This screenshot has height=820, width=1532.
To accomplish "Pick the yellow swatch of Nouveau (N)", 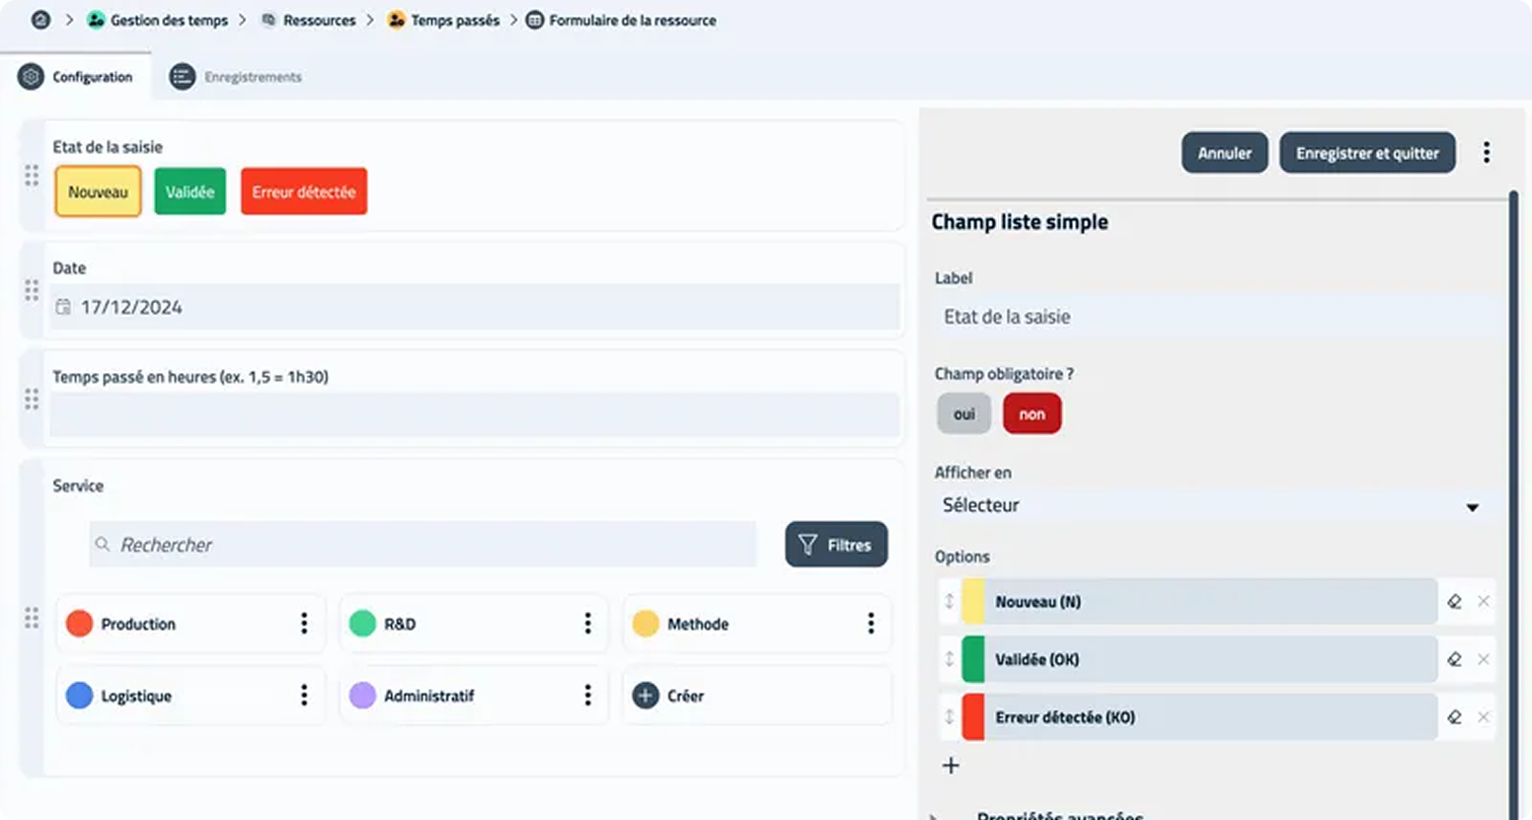I will pyautogui.click(x=973, y=601).
